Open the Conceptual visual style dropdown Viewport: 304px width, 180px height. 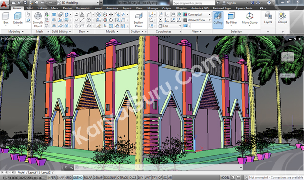click(x=197, y=14)
